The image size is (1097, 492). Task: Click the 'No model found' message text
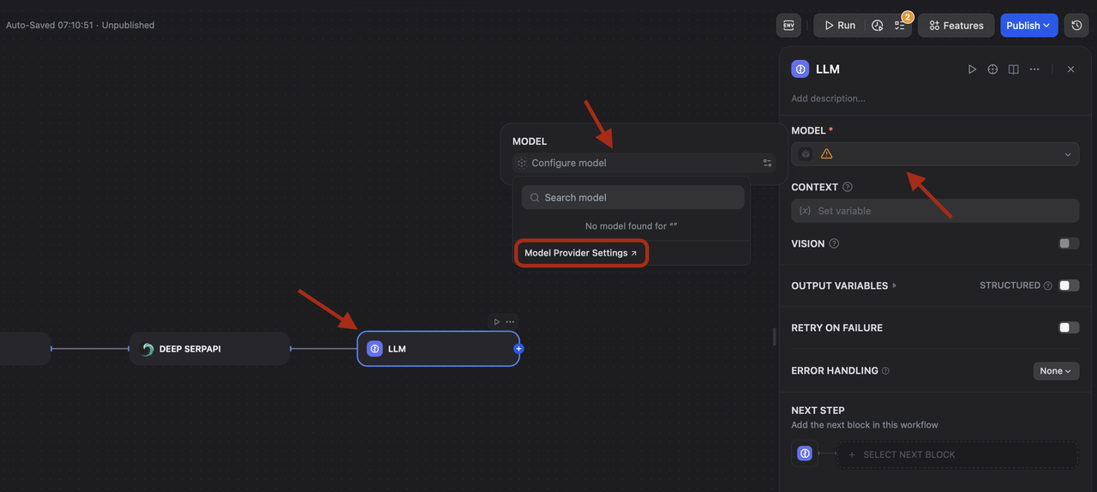coord(632,226)
